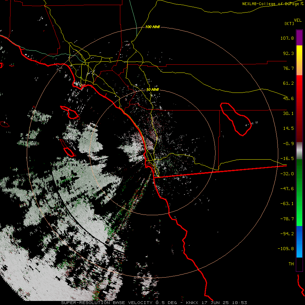The image size is (305, 305).
Task: Click the gray near-zero segment of color scale
Action: point(299,151)
